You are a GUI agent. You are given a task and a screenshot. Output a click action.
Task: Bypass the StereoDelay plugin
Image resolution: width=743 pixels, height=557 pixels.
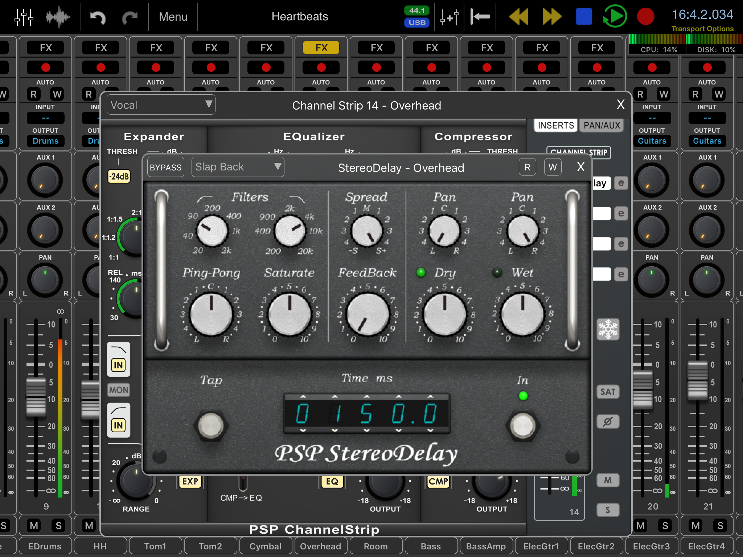166,167
